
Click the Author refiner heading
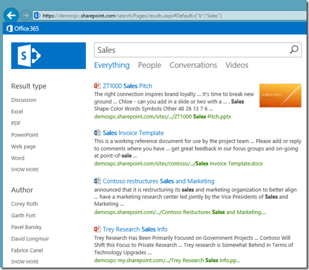[x=22, y=190]
